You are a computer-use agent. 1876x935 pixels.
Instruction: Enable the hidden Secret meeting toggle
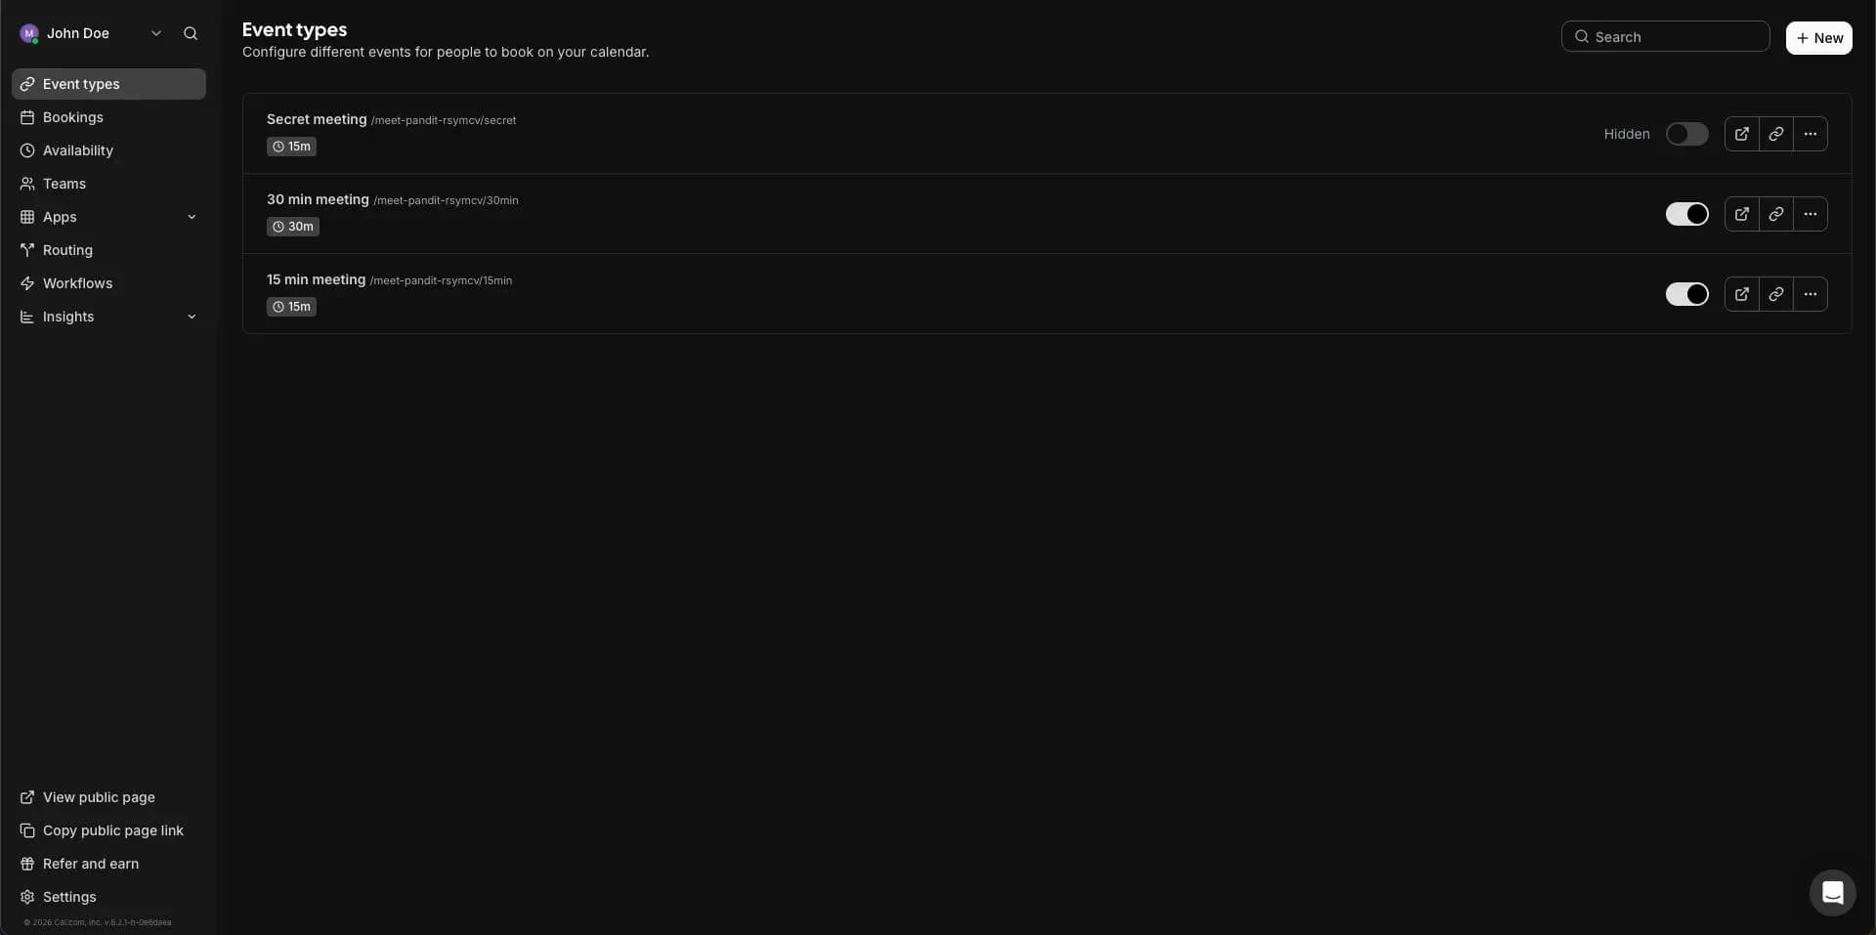1686,134
